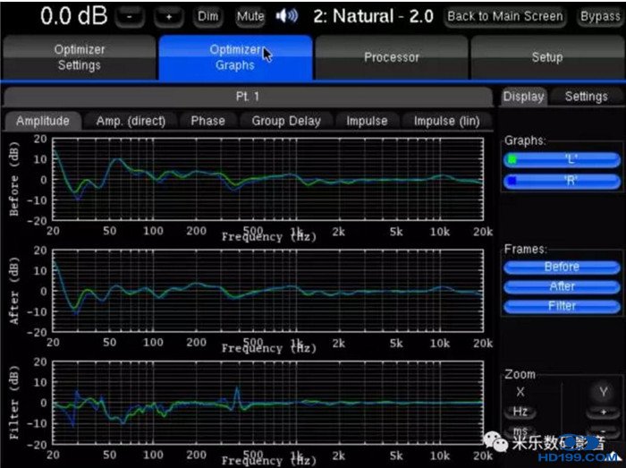Decrease volume with the minus button

coord(130,16)
